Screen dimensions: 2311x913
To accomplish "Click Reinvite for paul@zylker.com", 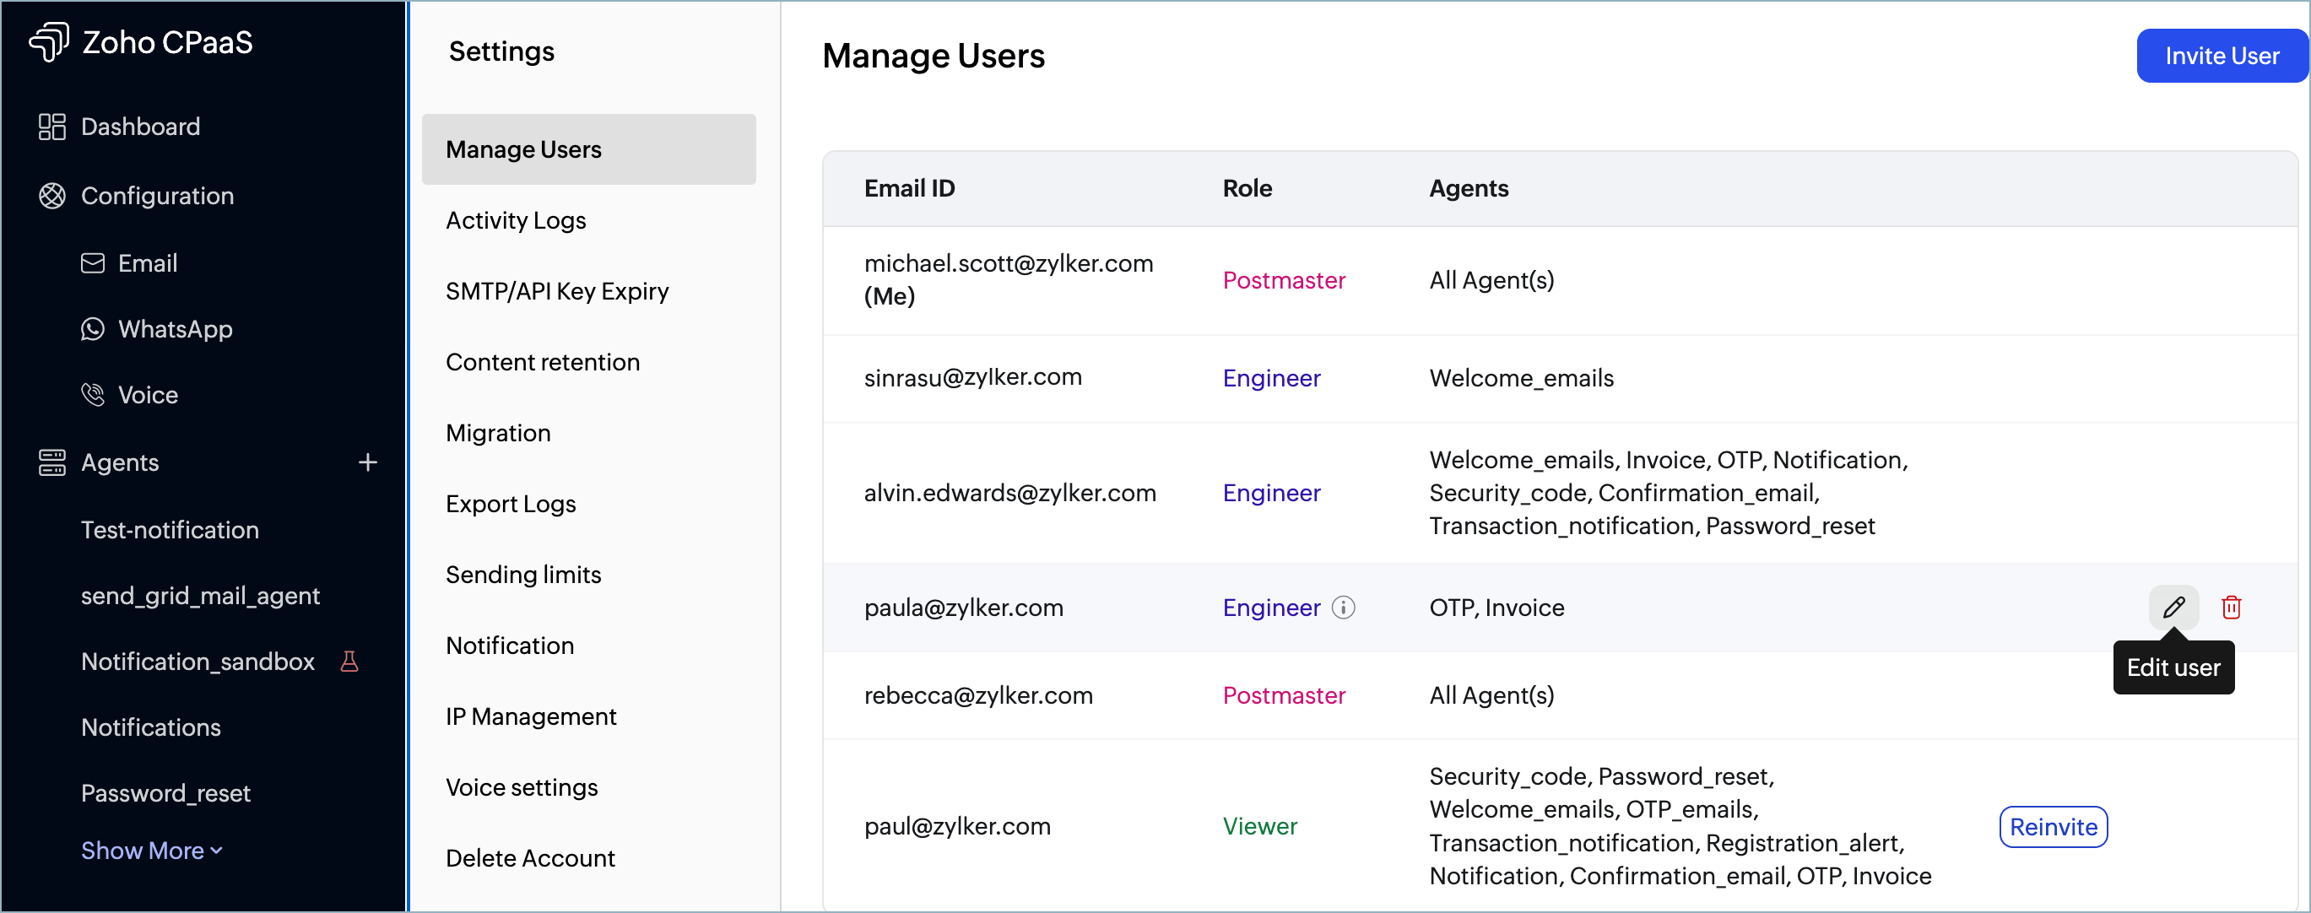I will point(2053,826).
